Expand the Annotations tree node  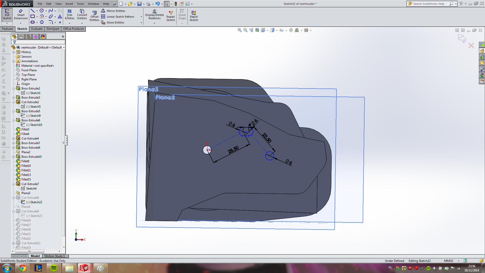coord(14,61)
